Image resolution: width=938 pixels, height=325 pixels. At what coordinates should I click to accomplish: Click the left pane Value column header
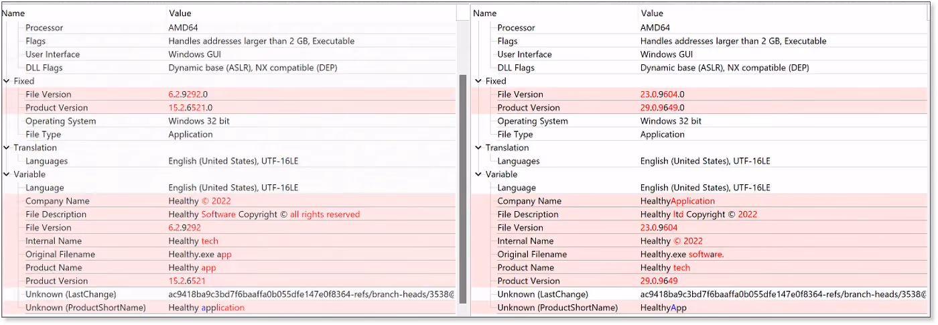pyautogui.click(x=312, y=13)
